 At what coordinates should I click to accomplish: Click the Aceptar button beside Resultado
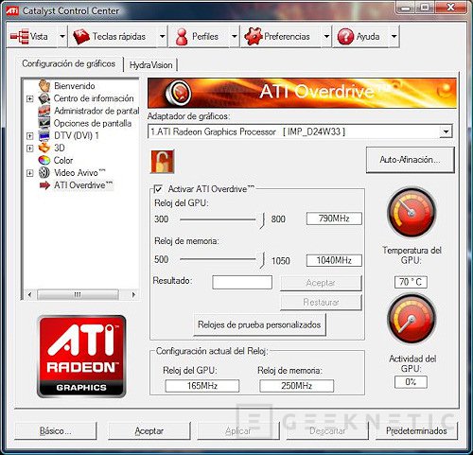pos(321,283)
